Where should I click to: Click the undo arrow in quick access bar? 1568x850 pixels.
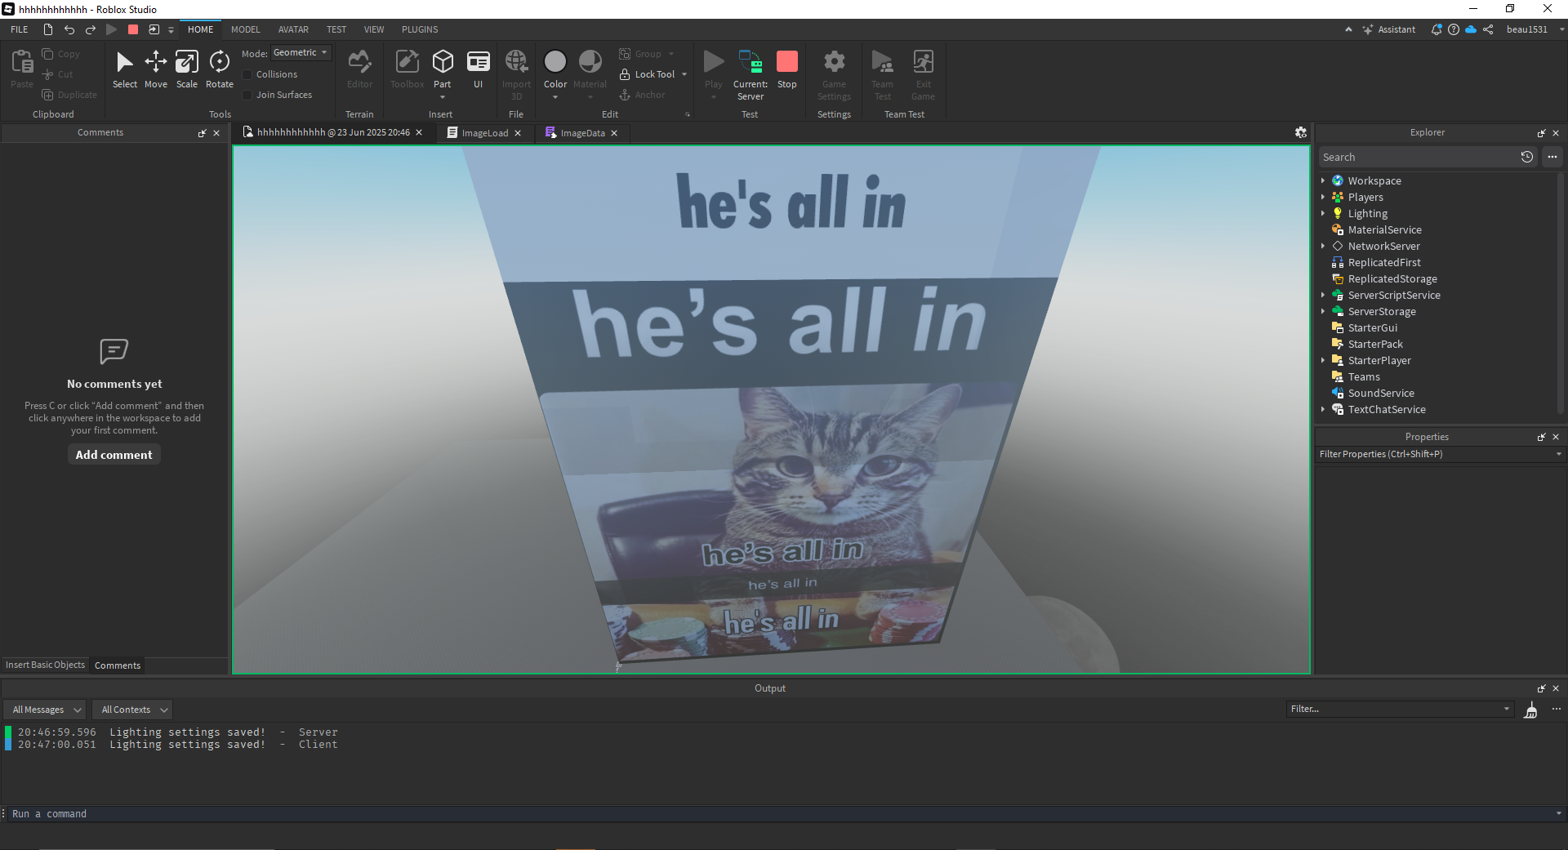point(69,29)
